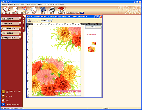142x110 pixels.
Task: Open the ファイル menu
Action: pyautogui.click(x=4, y=5)
